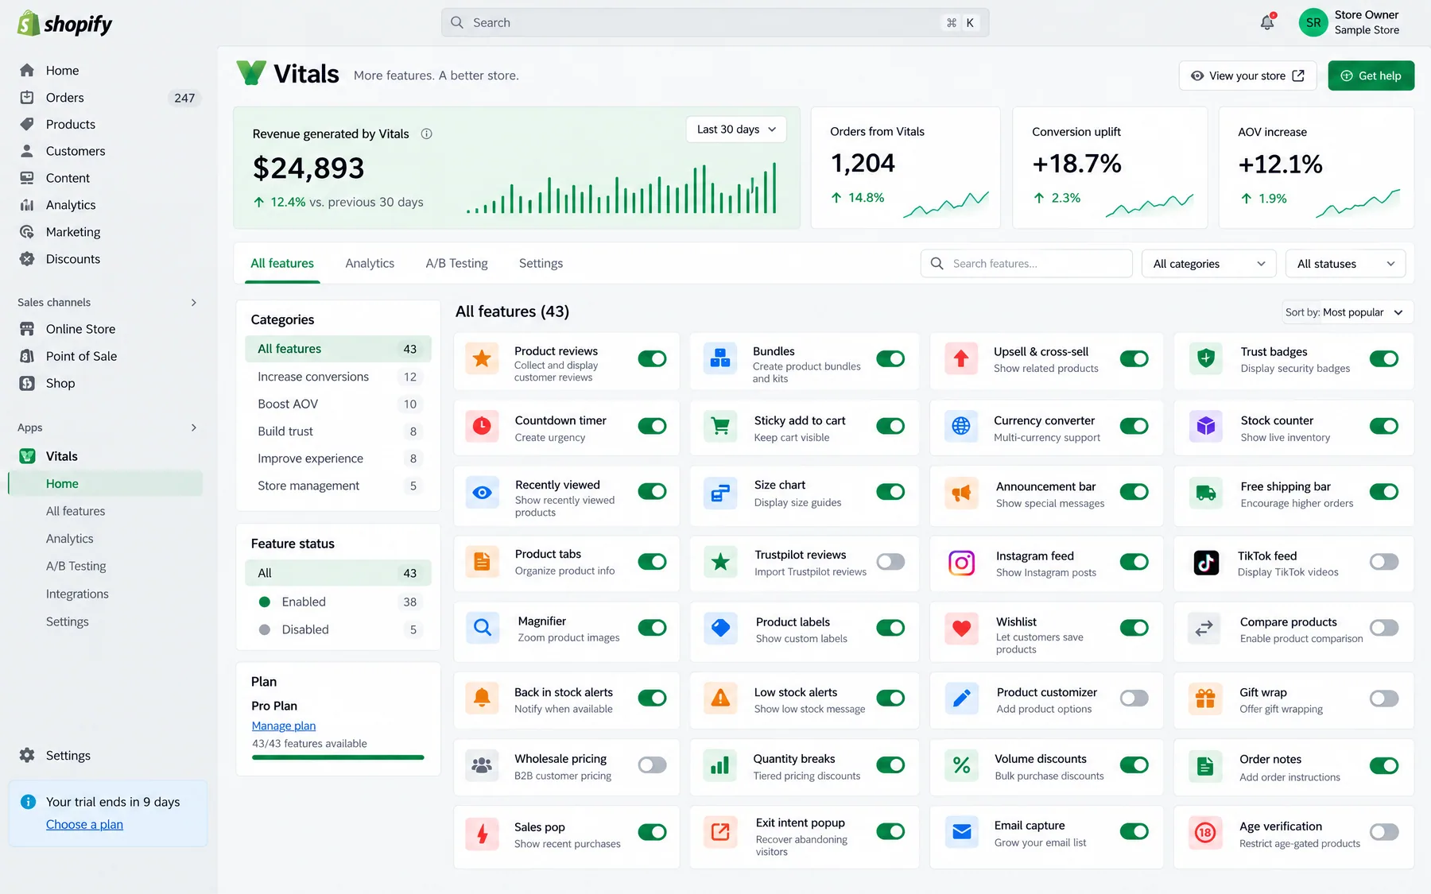Switch to the Analytics tab
The width and height of the screenshot is (1431, 894).
pyautogui.click(x=370, y=264)
